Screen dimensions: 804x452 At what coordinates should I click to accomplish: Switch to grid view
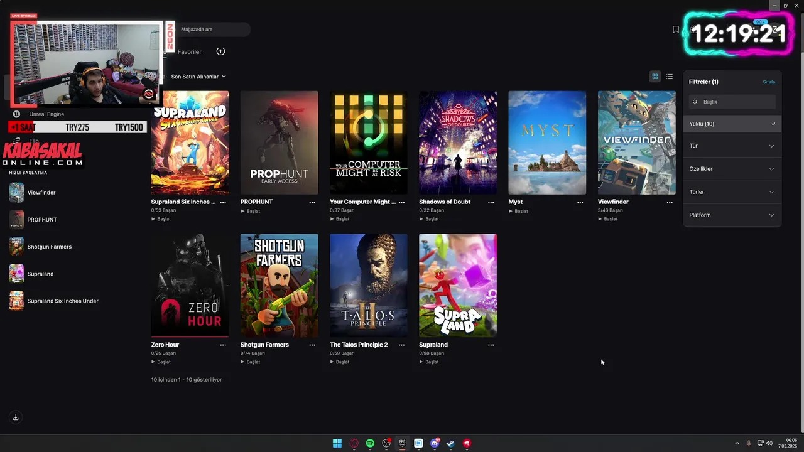coord(655,77)
